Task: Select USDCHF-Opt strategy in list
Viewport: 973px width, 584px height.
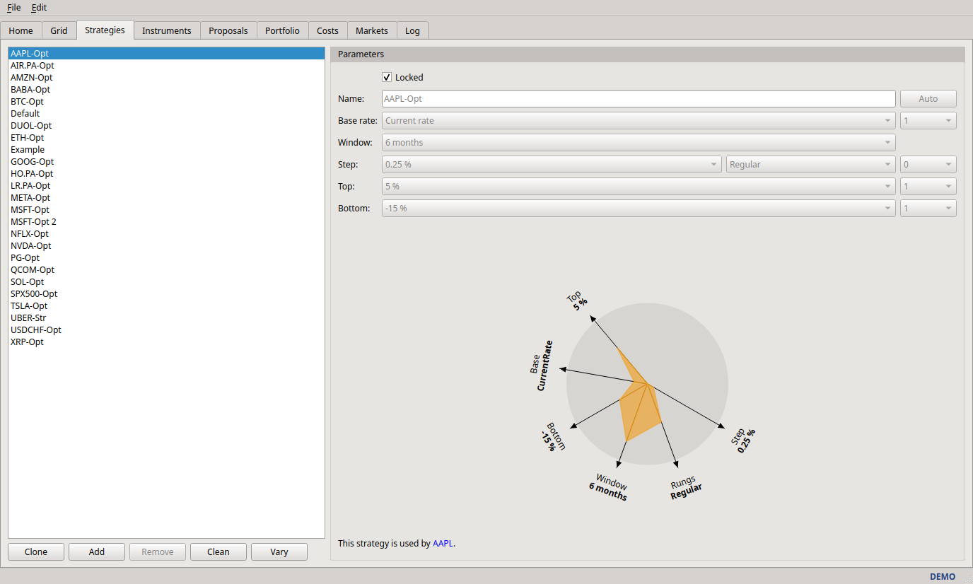Action: coord(166,329)
